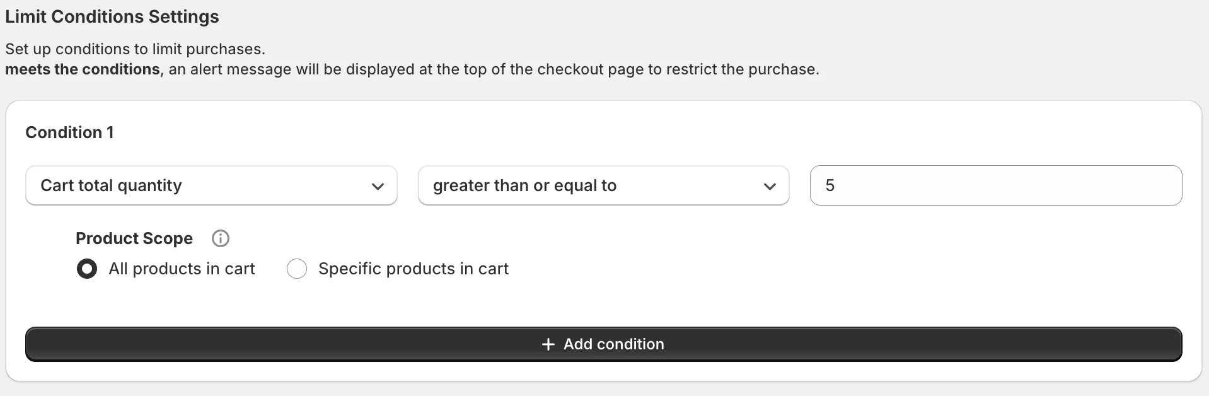
Task: Select the quantity threshold field showing 5
Action: tap(995, 185)
